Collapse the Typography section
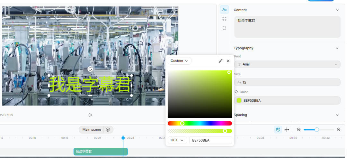 point(337,48)
